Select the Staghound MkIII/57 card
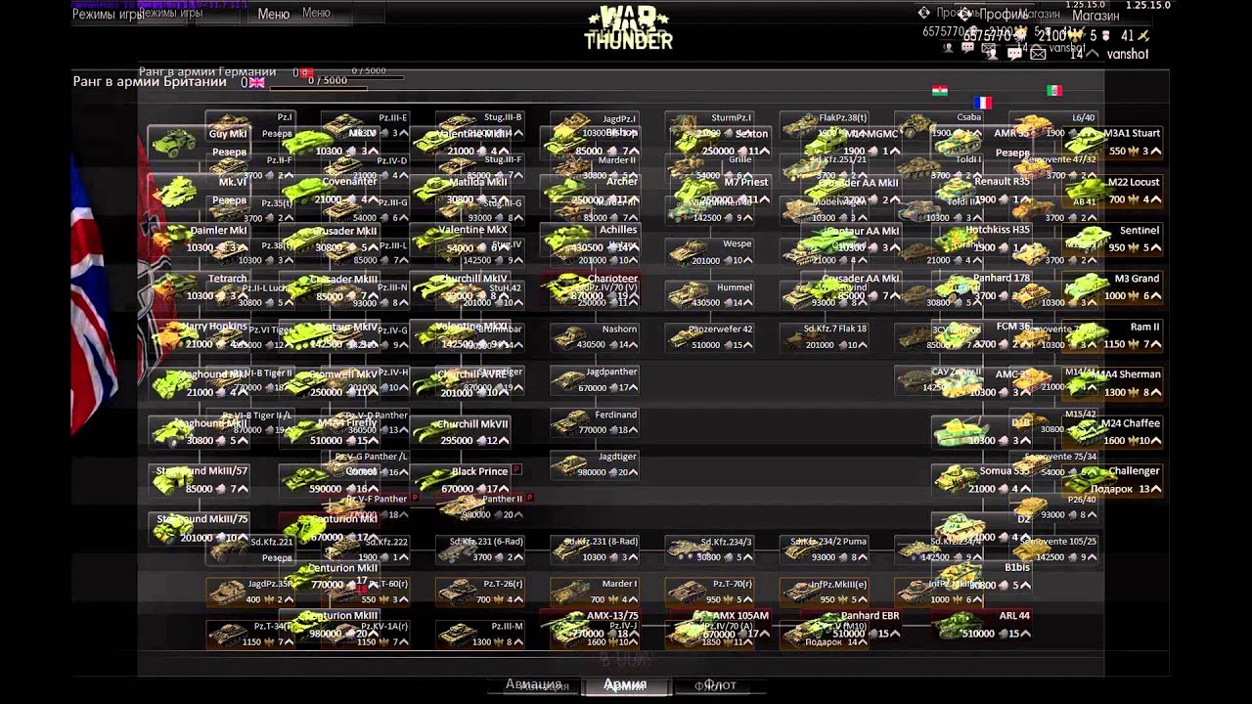 point(199,480)
